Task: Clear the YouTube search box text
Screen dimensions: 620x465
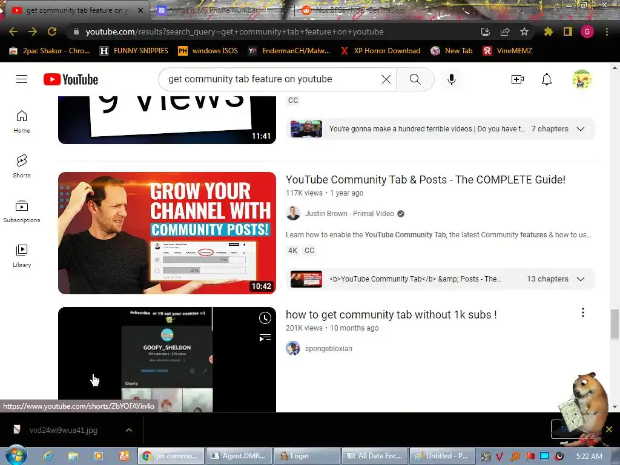Action: click(386, 79)
